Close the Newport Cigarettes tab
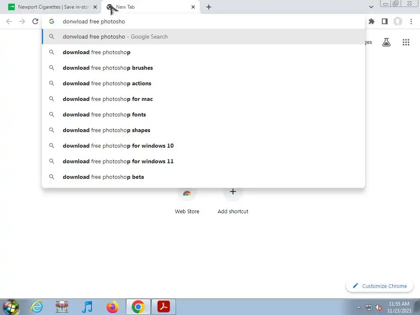This screenshot has height=315, width=420. tap(95, 7)
